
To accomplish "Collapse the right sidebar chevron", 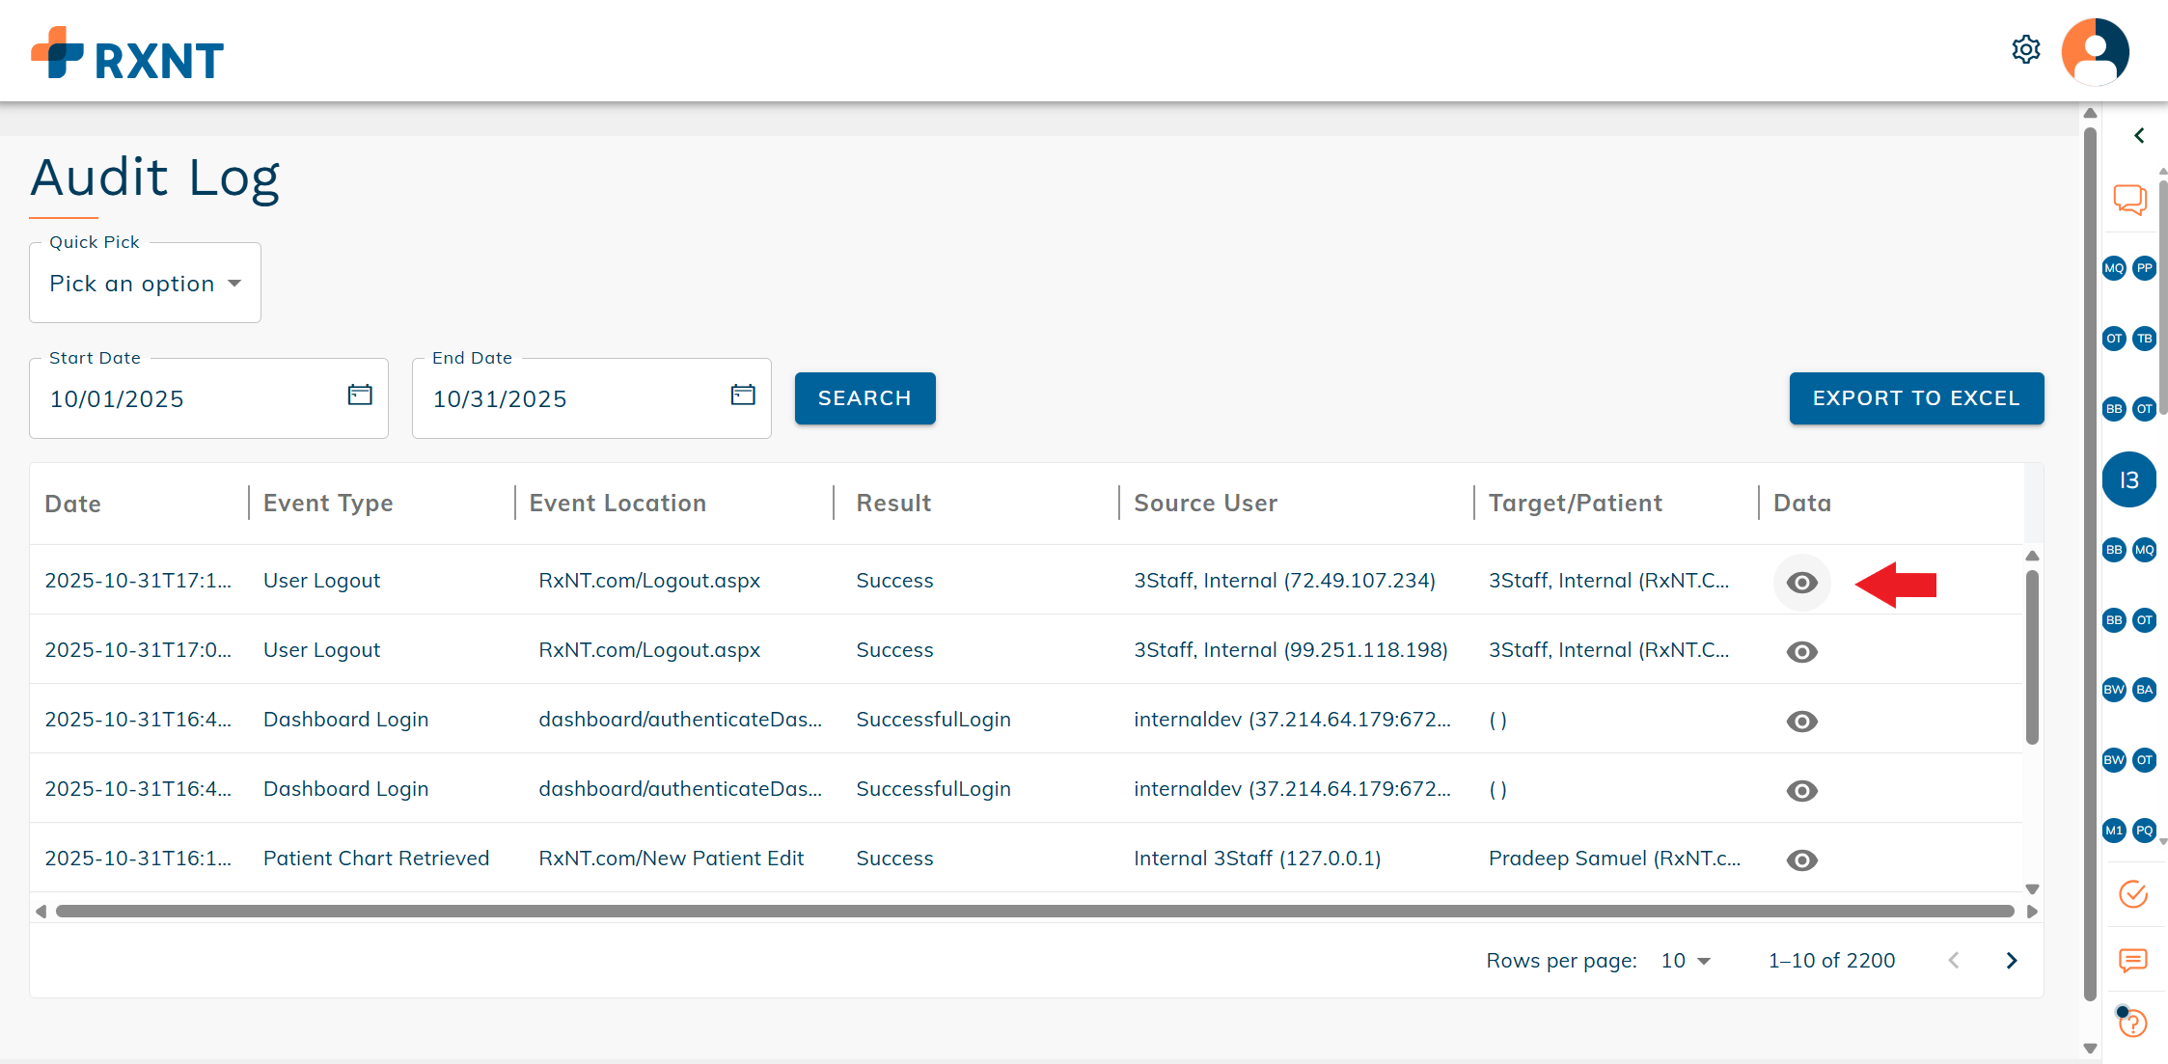I will [x=2139, y=136].
